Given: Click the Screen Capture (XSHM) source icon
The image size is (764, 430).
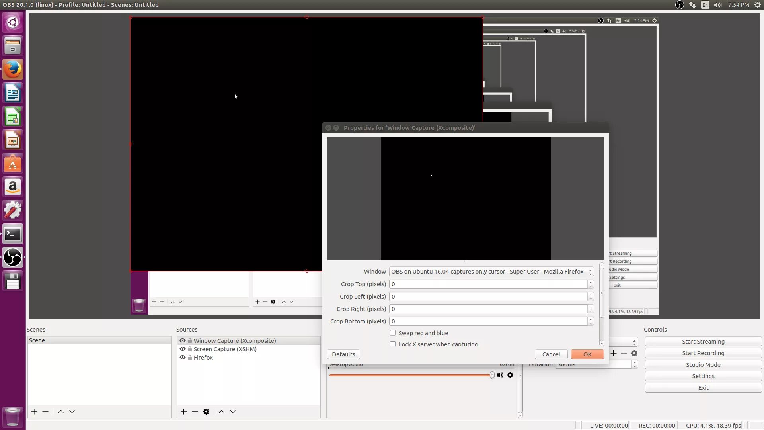Looking at the screenshot, I should [182, 349].
